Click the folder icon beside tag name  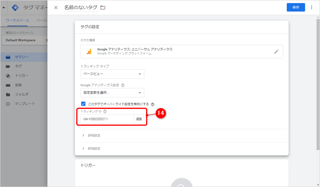[x=103, y=7]
